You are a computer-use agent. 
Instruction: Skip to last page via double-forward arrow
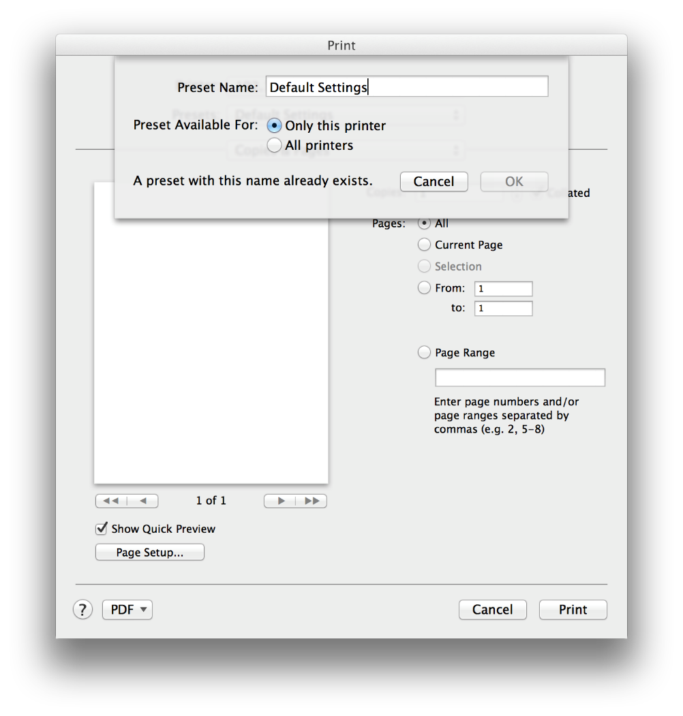[312, 501]
